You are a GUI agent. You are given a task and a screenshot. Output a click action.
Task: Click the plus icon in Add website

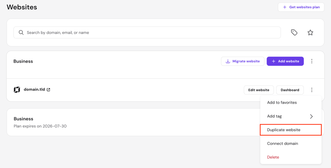(x=273, y=61)
